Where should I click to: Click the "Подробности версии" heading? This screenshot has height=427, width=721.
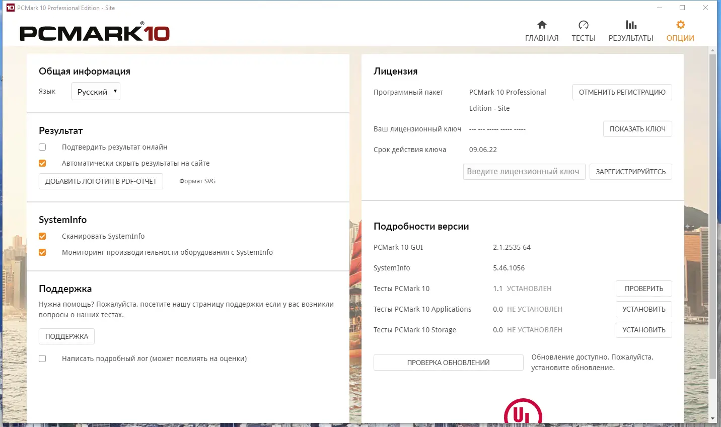click(421, 227)
